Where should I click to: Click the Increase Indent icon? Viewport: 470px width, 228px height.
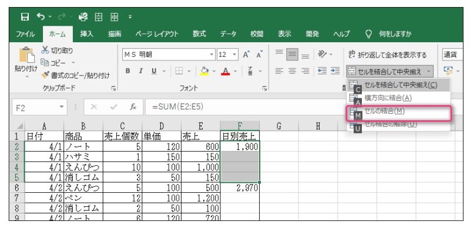click(x=335, y=71)
